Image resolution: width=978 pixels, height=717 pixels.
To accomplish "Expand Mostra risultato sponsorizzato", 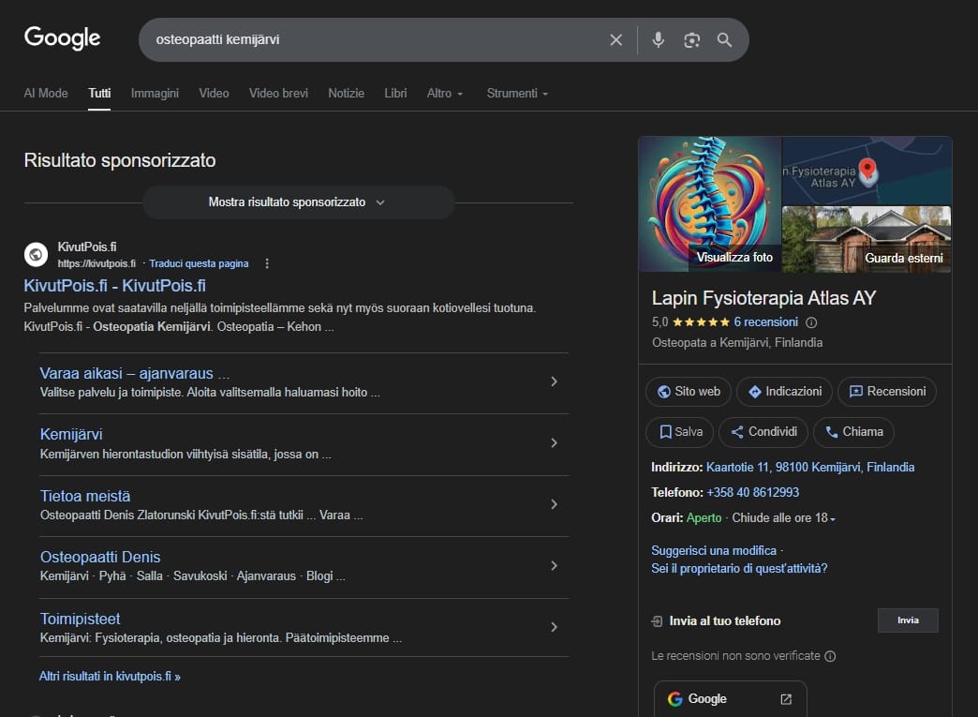I will [x=298, y=202].
